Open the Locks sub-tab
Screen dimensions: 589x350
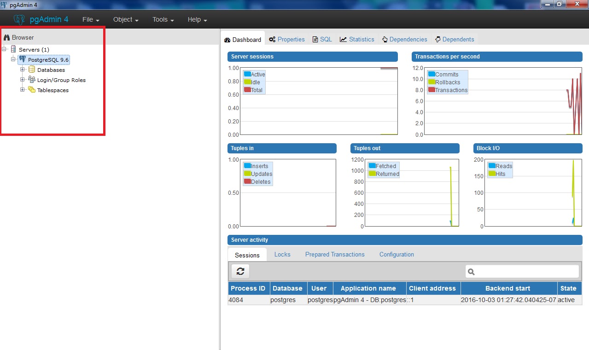click(282, 254)
